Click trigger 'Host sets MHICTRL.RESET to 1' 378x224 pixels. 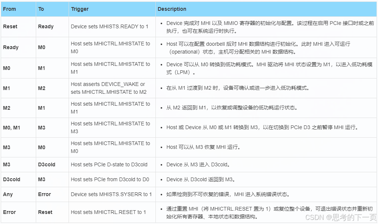point(108,212)
